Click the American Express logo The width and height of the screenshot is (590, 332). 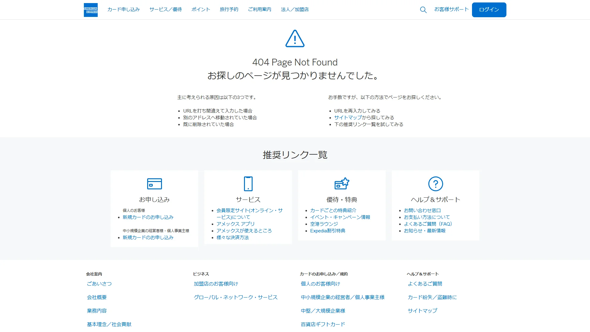coord(91,10)
